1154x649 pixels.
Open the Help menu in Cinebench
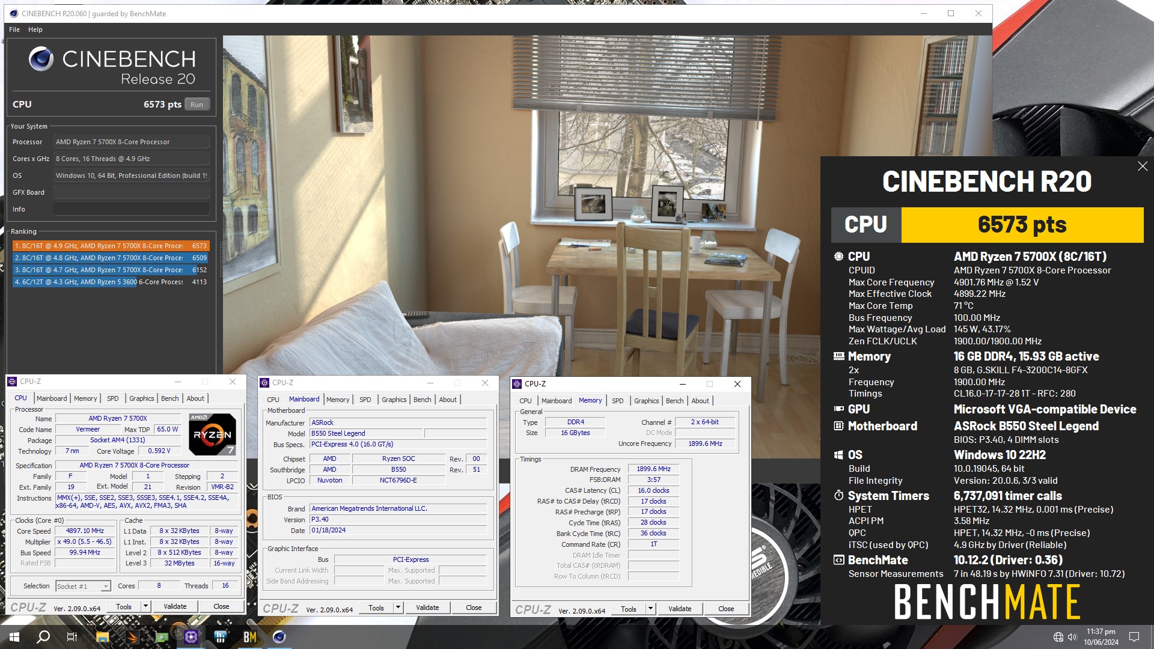(35, 29)
